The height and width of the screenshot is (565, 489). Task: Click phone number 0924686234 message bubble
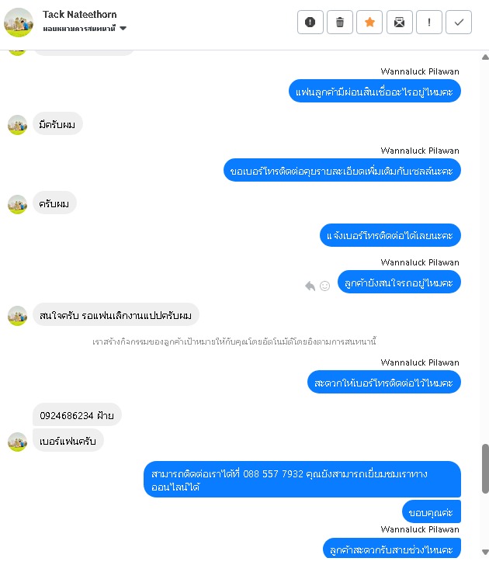[x=77, y=415]
